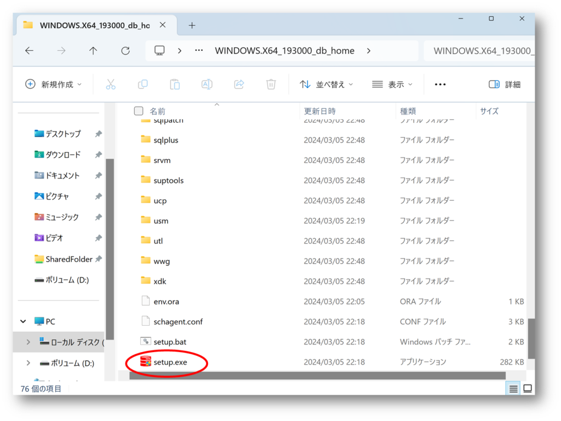The image size is (561, 421).
Task: Select the setup.exe application file
Action: point(170,362)
